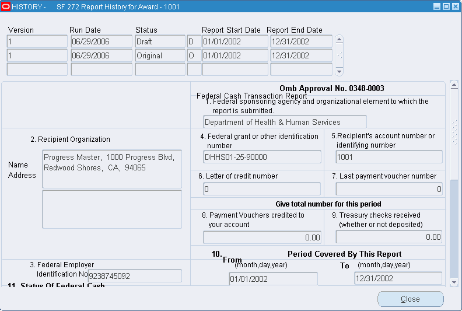Click the empty second address box
Viewport: 462px width, 311px height.
(112, 209)
